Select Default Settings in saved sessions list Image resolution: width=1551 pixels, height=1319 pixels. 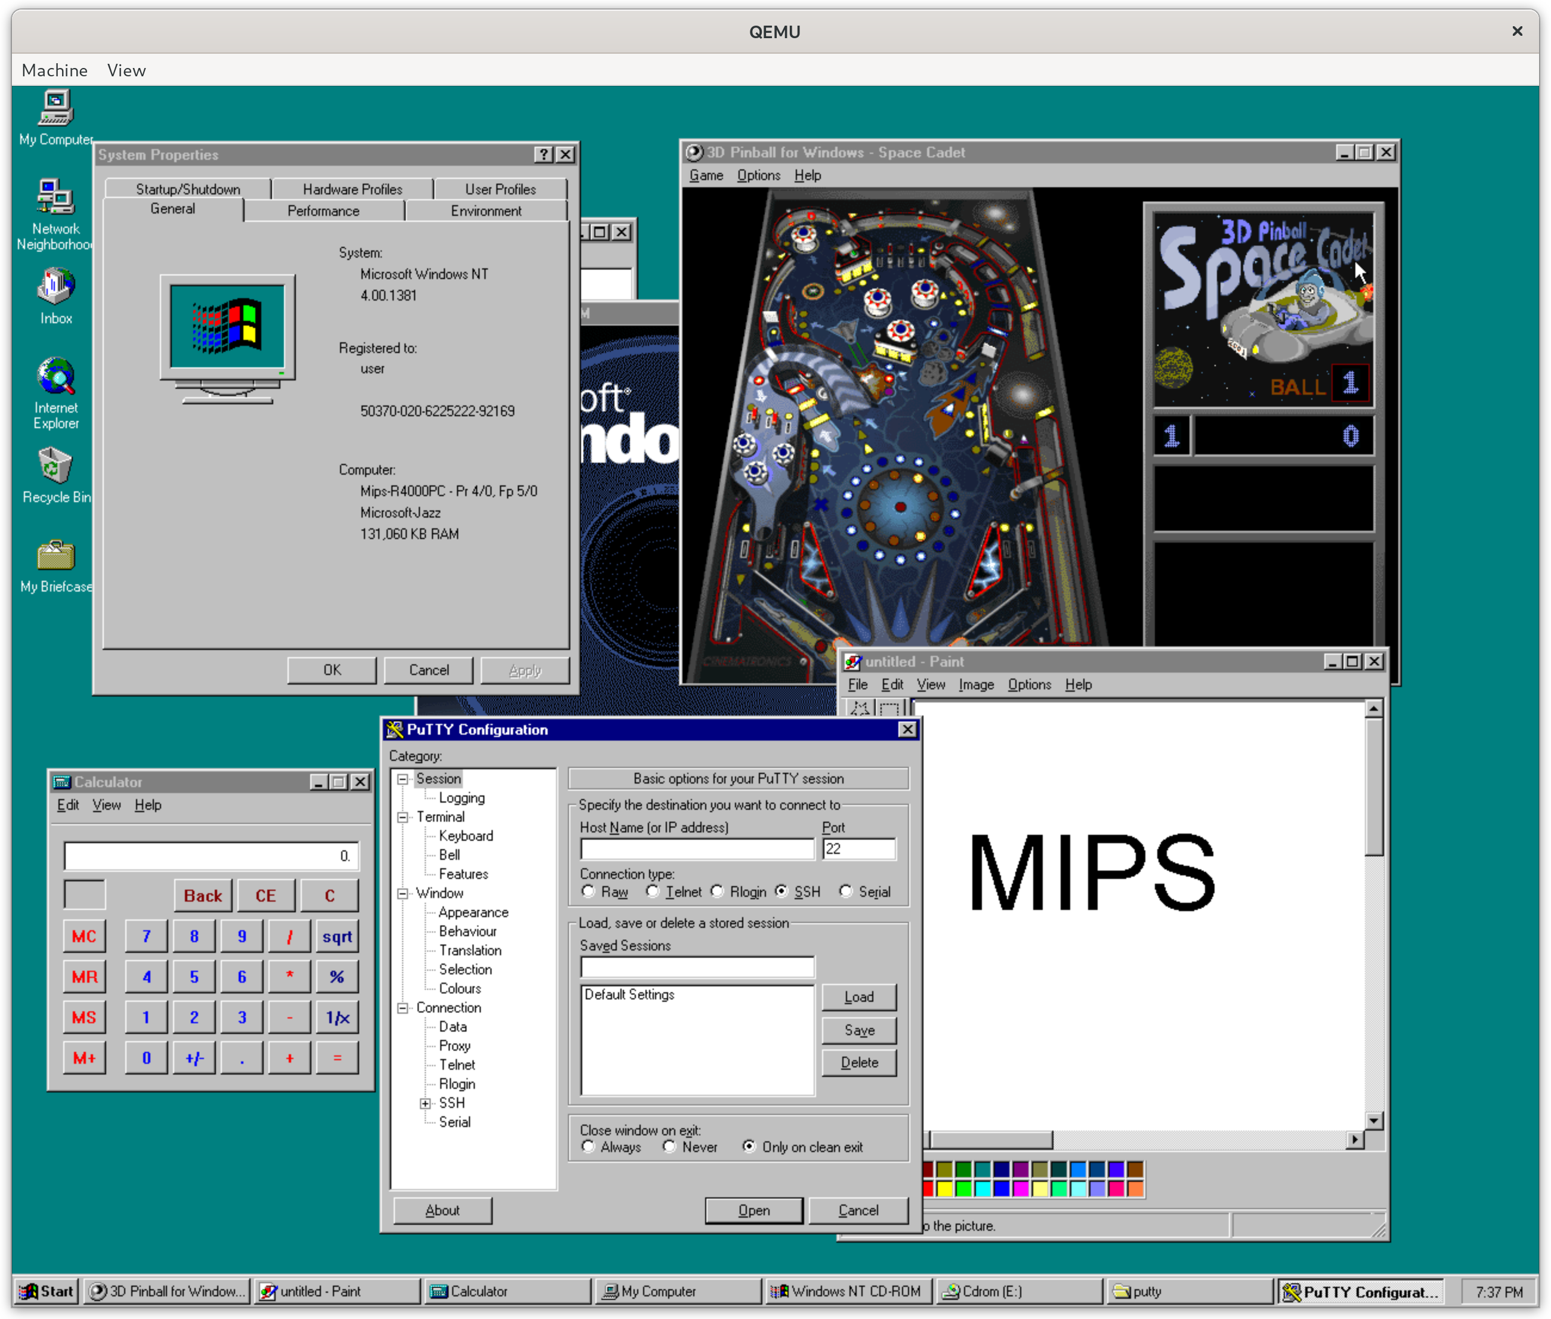[x=630, y=995]
